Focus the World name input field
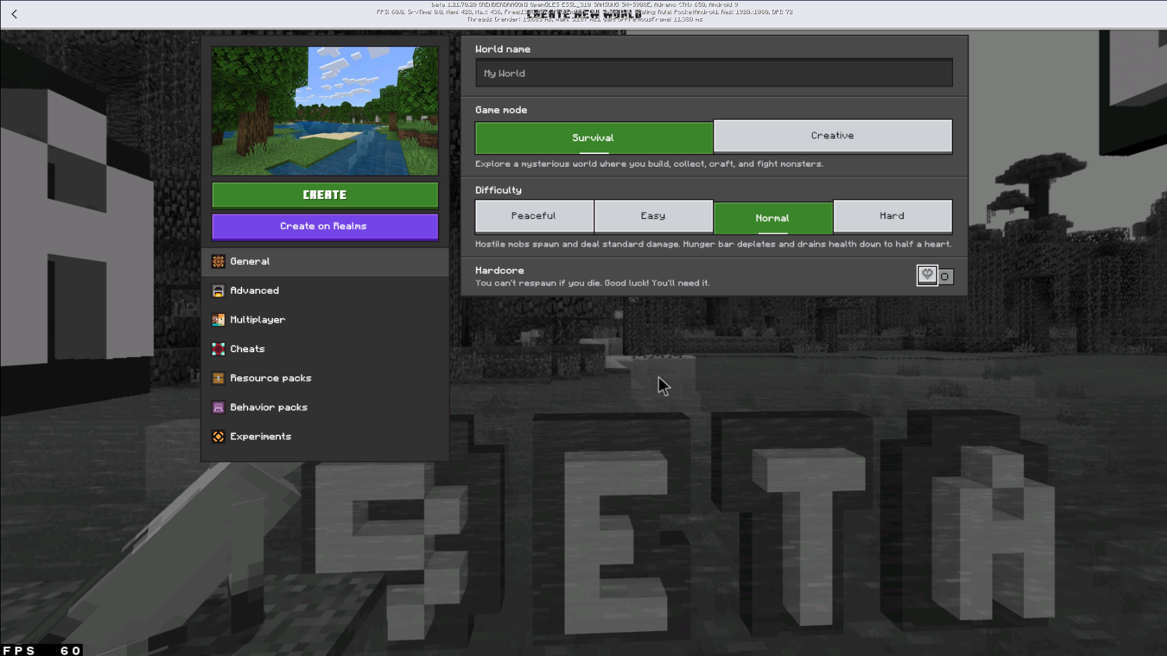1167x656 pixels. tap(714, 73)
